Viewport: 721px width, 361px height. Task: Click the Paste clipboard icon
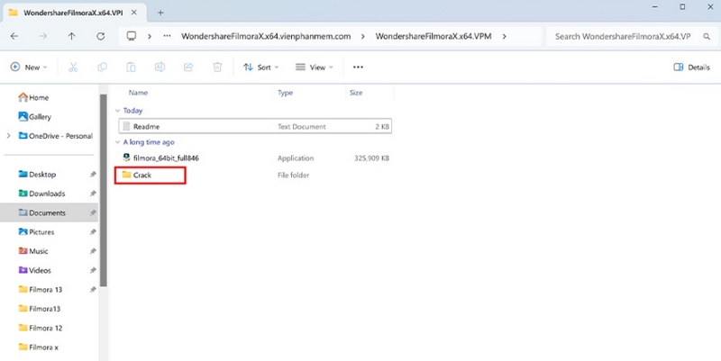[x=131, y=67]
